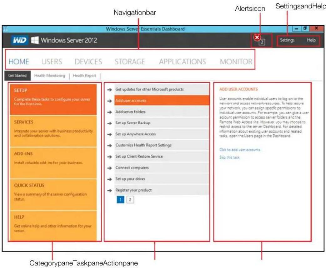The width and height of the screenshot is (326, 268).
Task: Select the Get Started subtab
Action: [x=18, y=75]
